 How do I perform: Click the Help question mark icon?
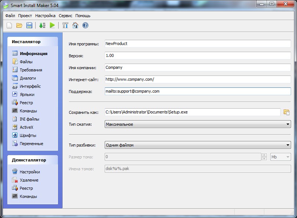[x=85, y=25]
